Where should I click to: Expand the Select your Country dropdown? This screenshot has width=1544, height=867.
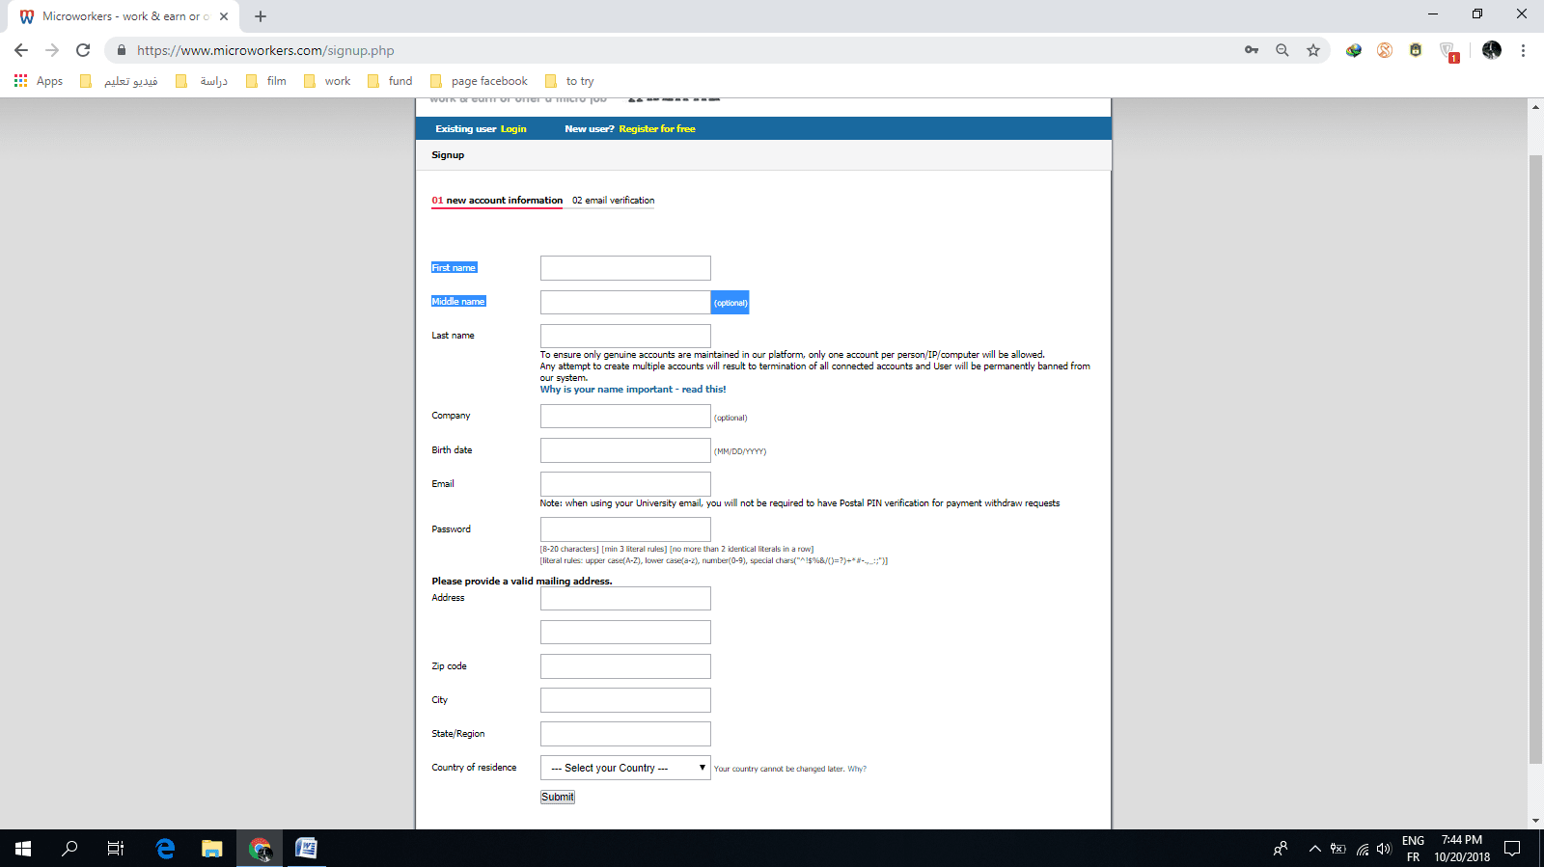pos(625,768)
